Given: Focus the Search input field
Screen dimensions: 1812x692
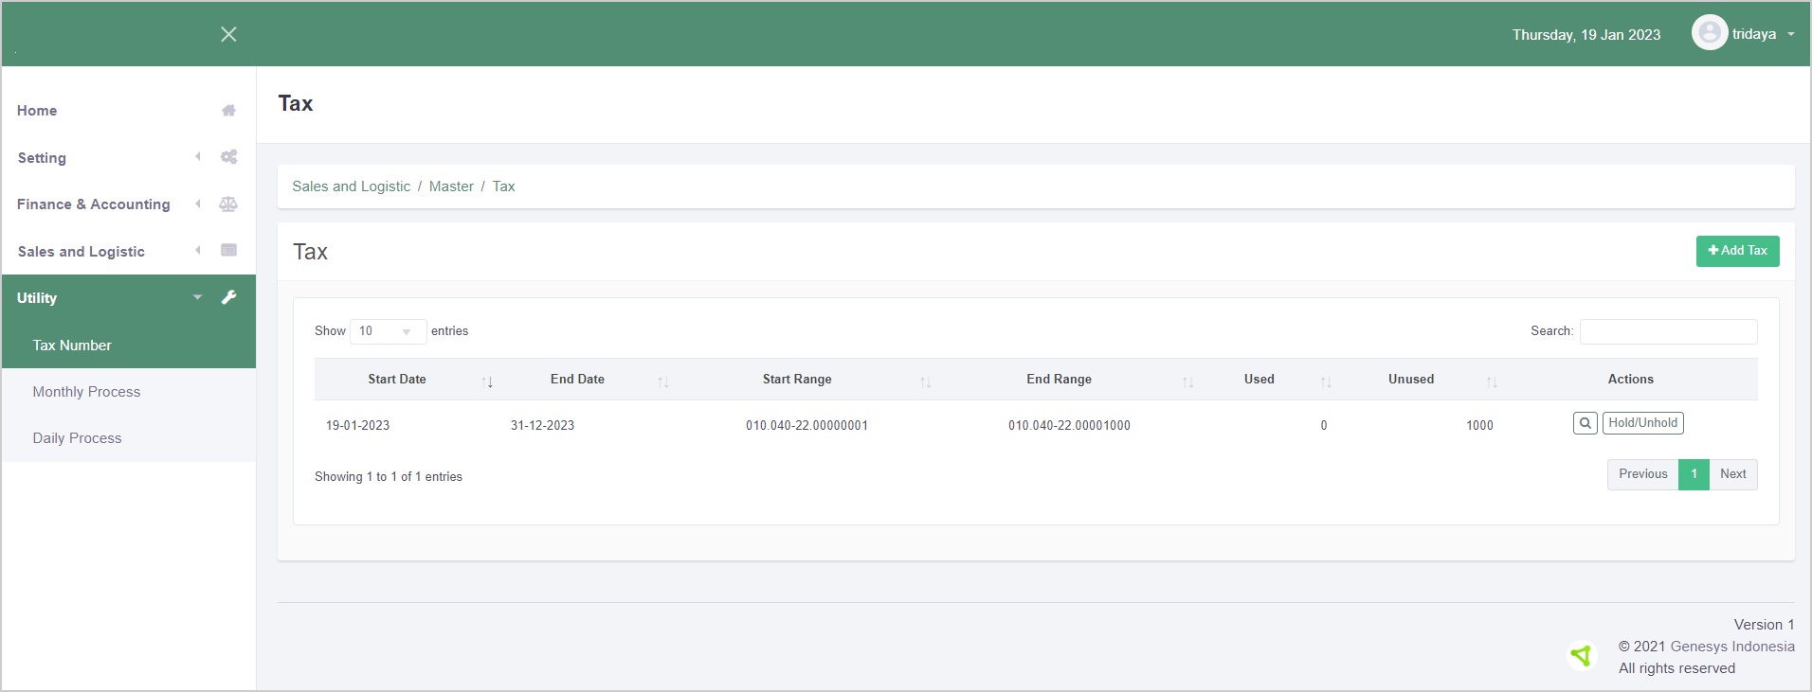Looking at the screenshot, I should coord(1668,331).
